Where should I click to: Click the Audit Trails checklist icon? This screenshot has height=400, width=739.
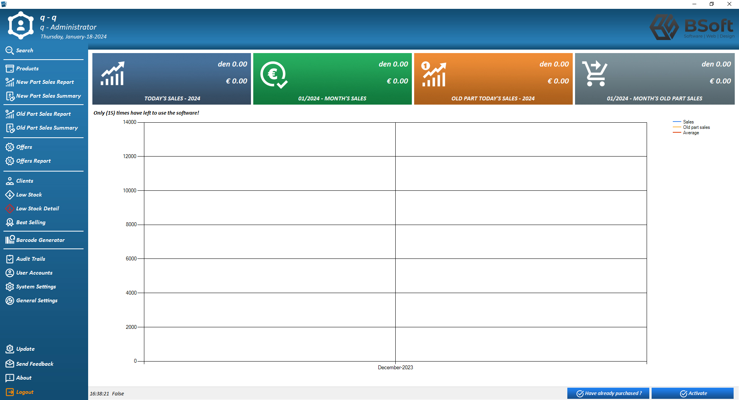coord(10,259)
